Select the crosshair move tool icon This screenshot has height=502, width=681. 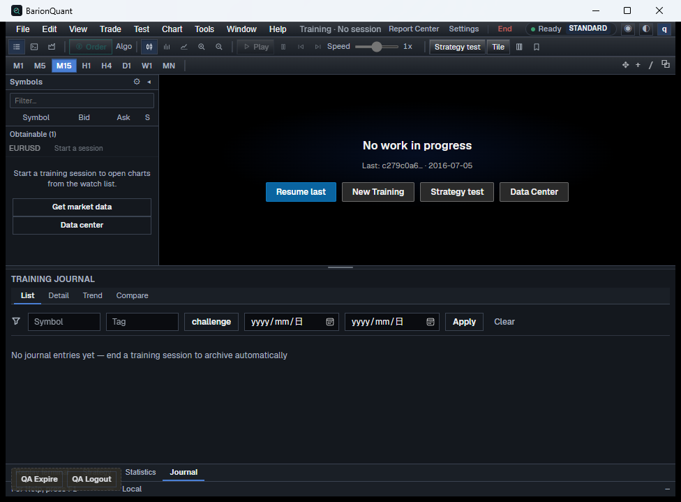[625, 65]
